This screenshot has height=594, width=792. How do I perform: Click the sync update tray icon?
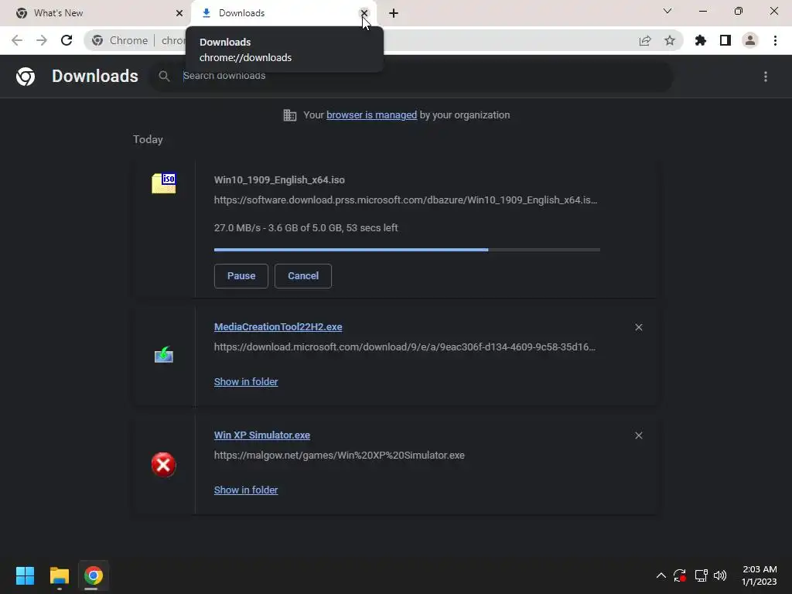pos(680,575)
